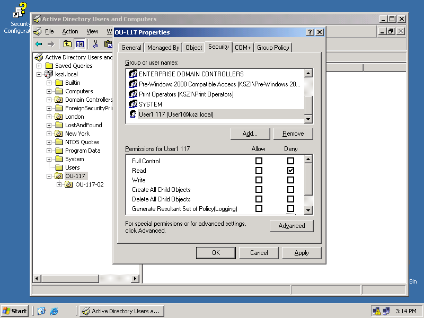
Task: Switch to the General tab
Action: pyautogui.click(x=131, y=48)
